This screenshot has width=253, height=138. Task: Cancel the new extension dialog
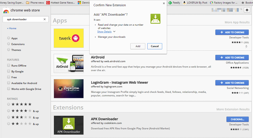pyautogui.click(x=155, y=46)
